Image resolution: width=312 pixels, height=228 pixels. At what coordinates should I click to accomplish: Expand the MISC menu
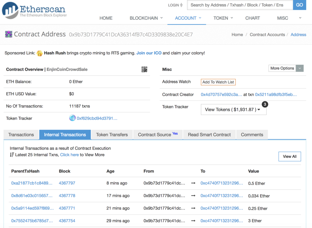click(x=282, y=18)
